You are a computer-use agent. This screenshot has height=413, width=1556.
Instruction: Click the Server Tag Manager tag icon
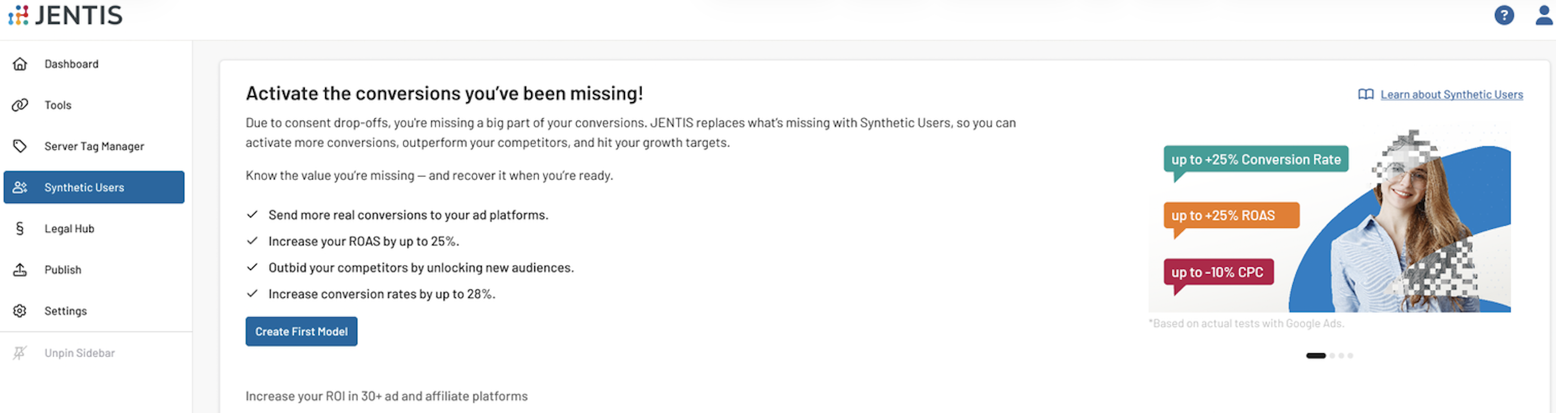coord(20,146)
